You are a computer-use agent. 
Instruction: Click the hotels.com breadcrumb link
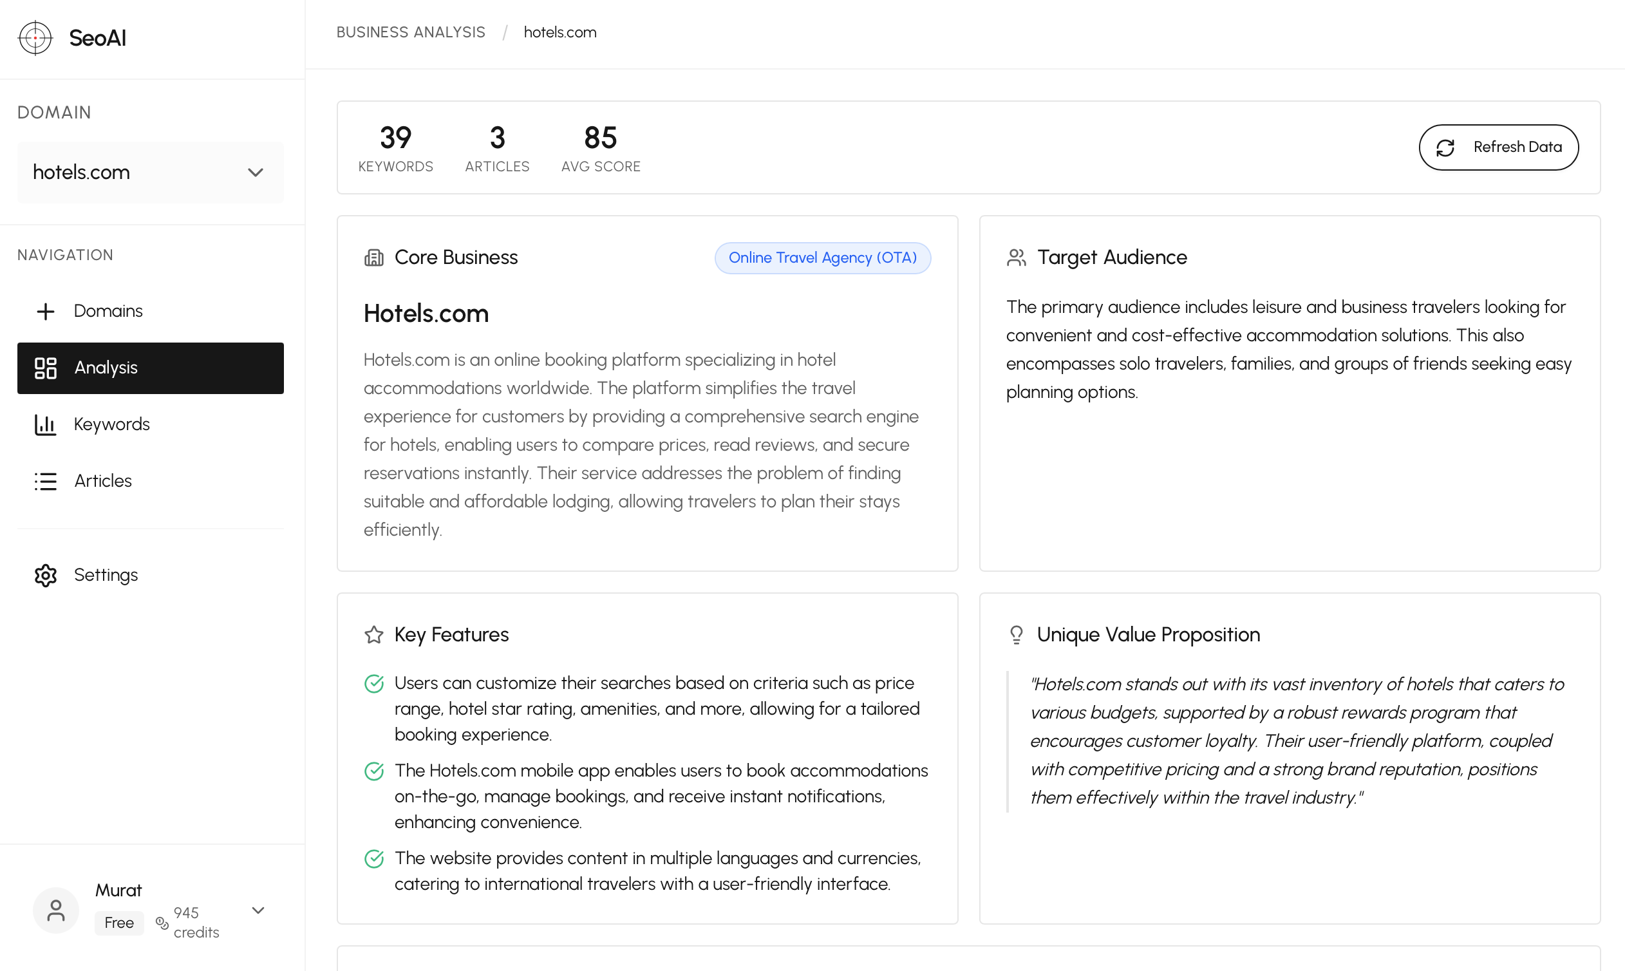click(559, 32)
